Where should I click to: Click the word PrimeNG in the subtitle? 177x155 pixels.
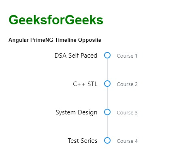tap(42, 40)
